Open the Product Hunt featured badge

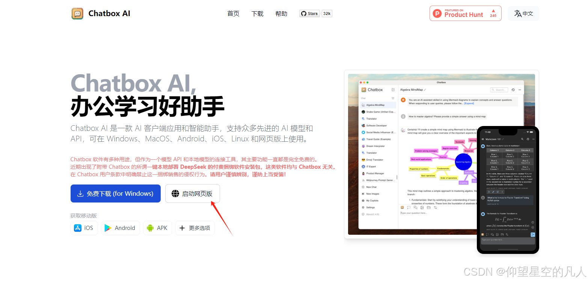click(466, 13)
